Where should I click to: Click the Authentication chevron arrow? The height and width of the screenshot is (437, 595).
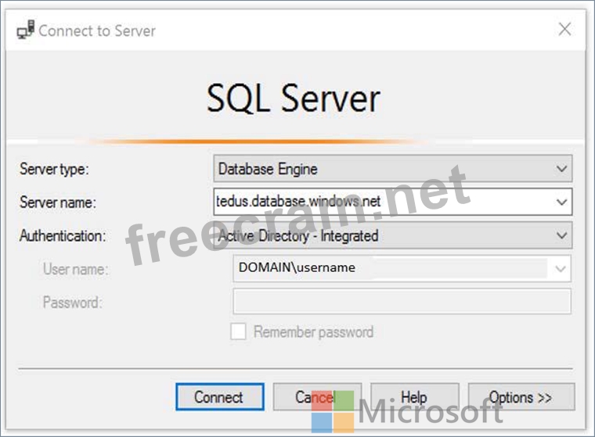click(561, 235)
